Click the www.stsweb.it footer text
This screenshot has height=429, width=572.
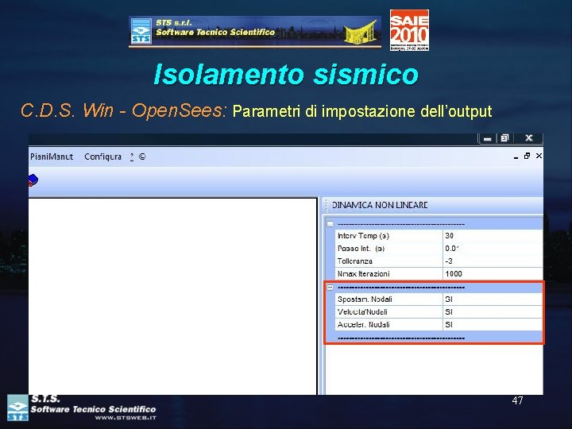tap(126, 418)
